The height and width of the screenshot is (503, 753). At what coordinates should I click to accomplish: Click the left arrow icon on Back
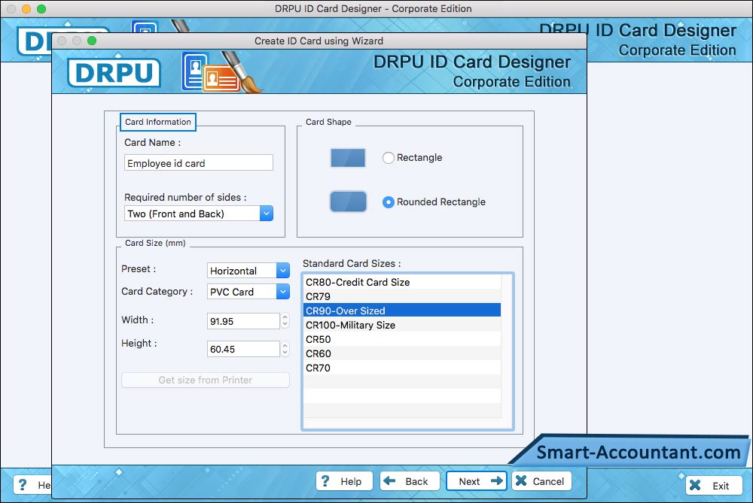tap(389, 480)
